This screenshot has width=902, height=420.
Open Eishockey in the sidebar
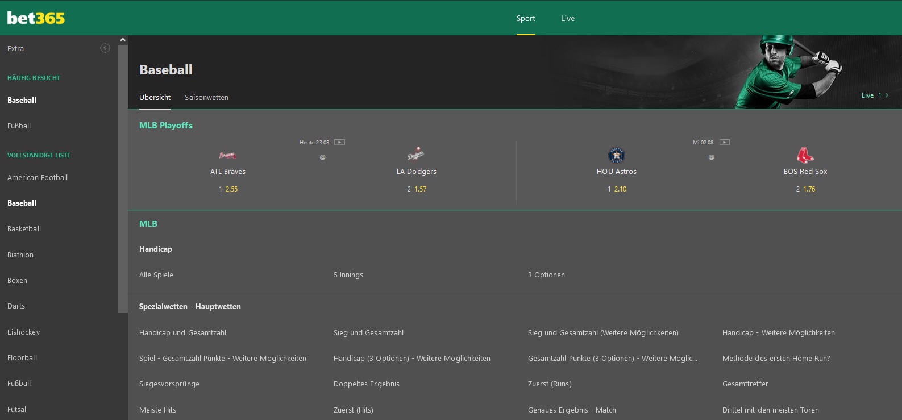(23, 332)
